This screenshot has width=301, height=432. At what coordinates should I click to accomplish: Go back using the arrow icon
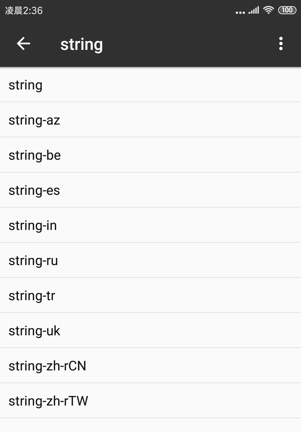(23, 44)
